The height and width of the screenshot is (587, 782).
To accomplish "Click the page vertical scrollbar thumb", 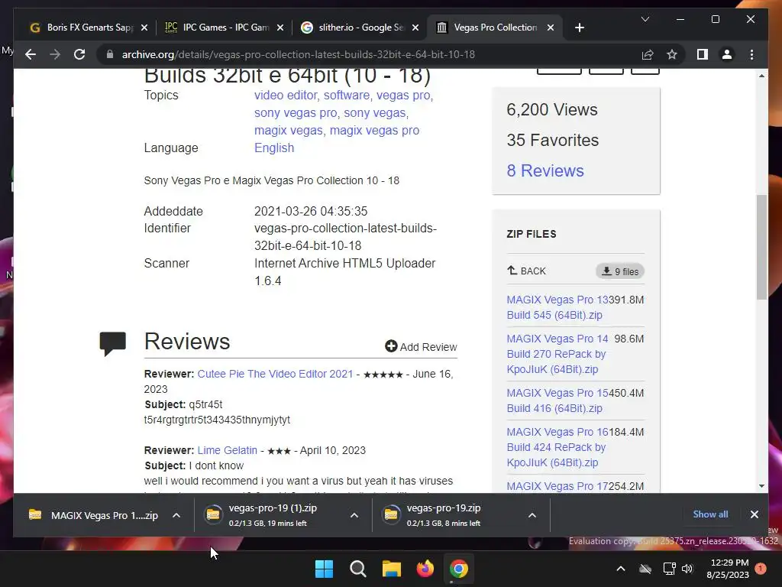I will coord(761,247).
